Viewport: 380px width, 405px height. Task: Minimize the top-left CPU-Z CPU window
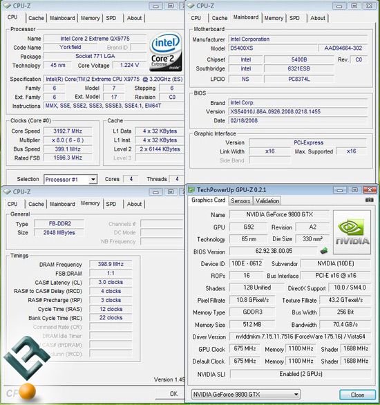(155, 6)
